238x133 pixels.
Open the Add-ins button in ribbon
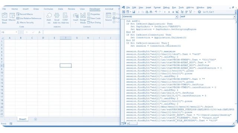[x=49, y=18]
